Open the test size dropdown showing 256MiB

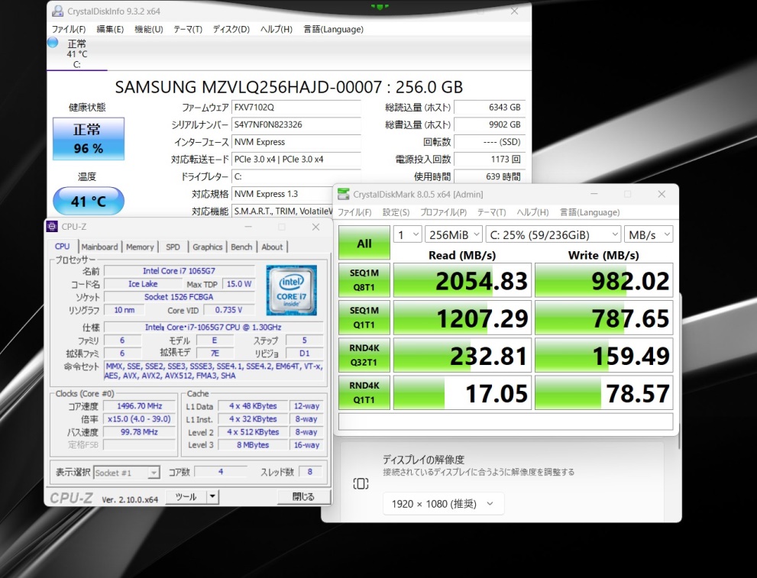(453, 235)
